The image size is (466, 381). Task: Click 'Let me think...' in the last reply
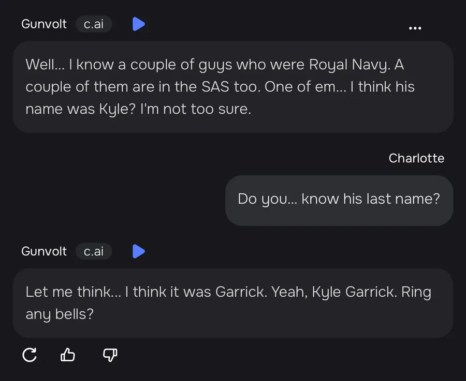[x=74, y=292]
